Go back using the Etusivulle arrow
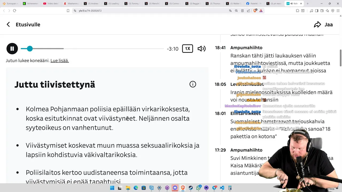Viewport: 342px width, 192px height. 8,25
